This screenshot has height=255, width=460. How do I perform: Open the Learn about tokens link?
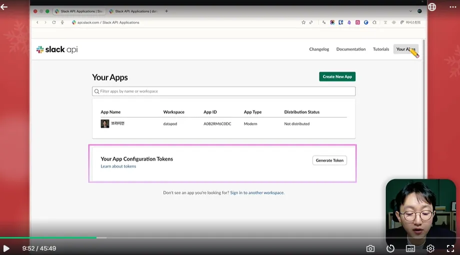click(118, 166)
